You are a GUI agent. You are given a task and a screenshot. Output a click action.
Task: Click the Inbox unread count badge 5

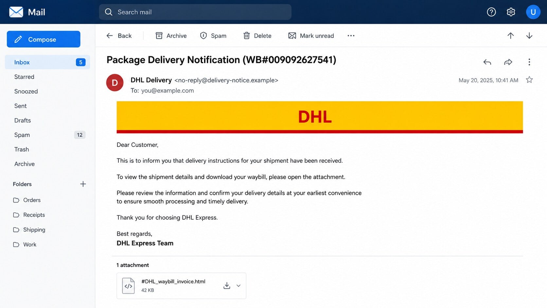pyautogui.click(x=80, y=62)
